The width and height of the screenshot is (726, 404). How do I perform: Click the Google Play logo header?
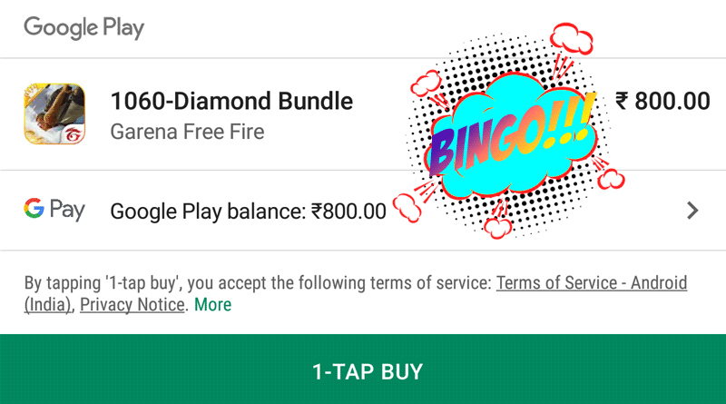[x=83, y=27]
